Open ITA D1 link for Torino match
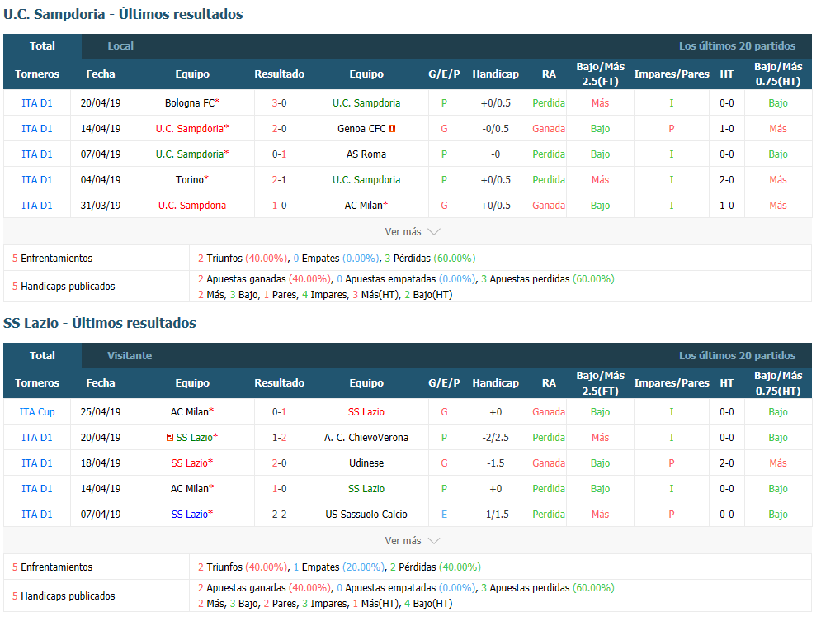The image size is (821, 617). 36,180
